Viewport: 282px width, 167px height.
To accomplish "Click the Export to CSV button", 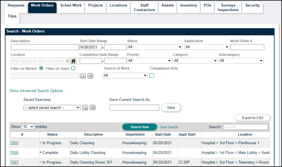I will [x=253, y=118].
